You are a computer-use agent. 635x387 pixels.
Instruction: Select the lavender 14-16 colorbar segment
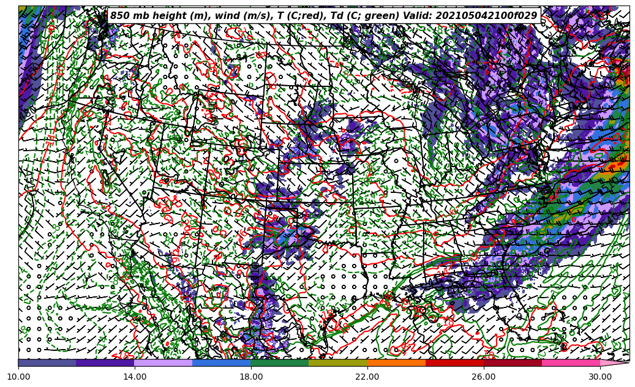tap(163, 363)
